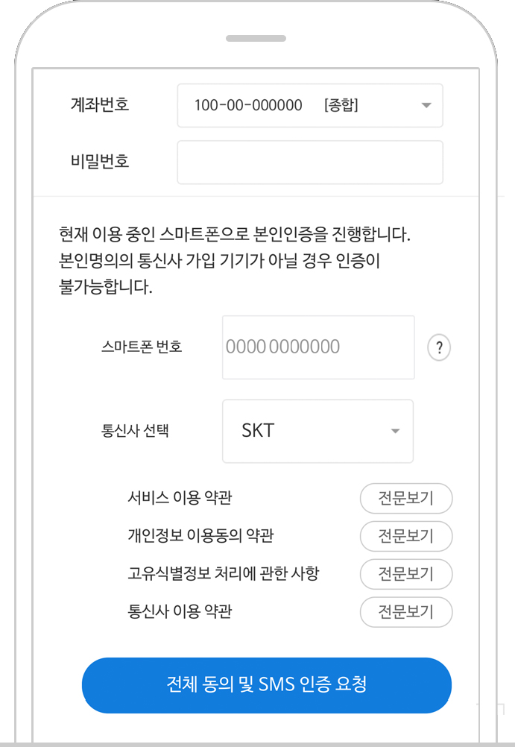Focus the 비밀번호 password input field
515x747 pixels.
(x=310, y=163)
